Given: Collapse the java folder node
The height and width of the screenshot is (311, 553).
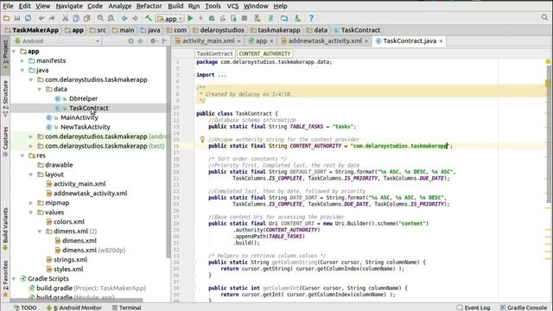Looking at the screenshot, I should tap(22, 71).
